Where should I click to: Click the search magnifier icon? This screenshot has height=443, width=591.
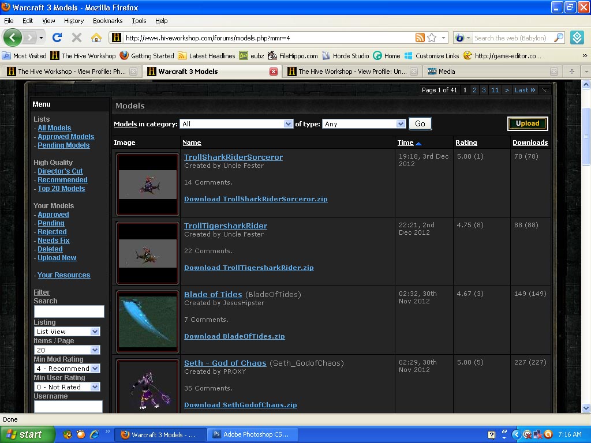(559, 37)
